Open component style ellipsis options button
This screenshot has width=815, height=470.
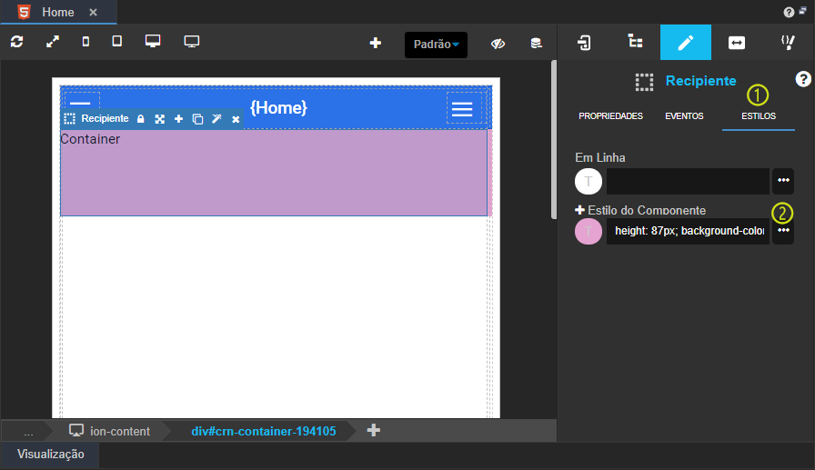(783, 231)
